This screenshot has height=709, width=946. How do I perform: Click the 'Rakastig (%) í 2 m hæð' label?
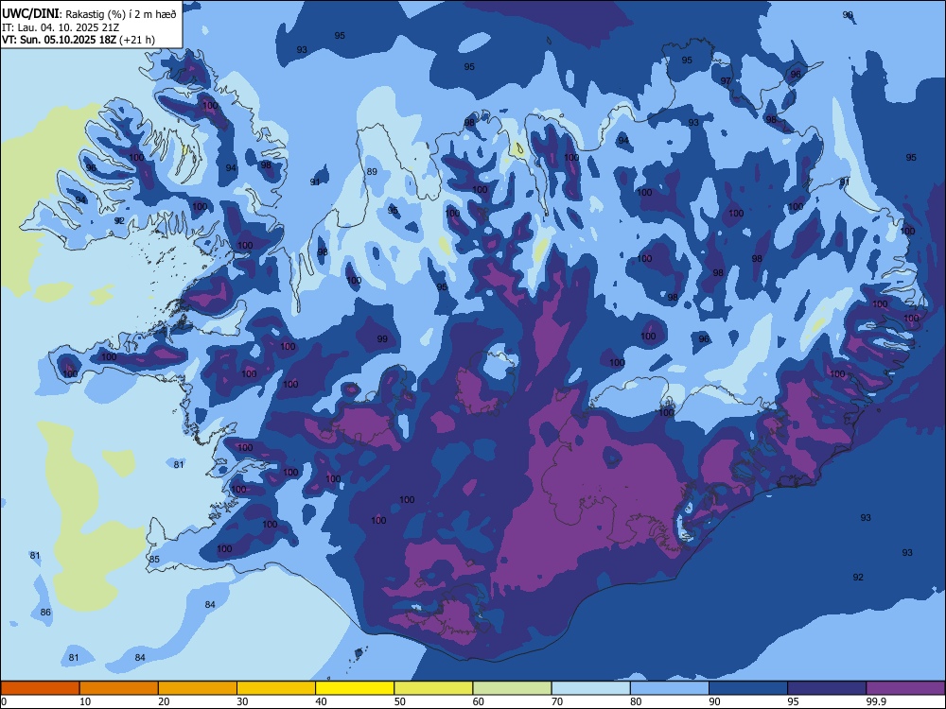click(x=121, y=14)
